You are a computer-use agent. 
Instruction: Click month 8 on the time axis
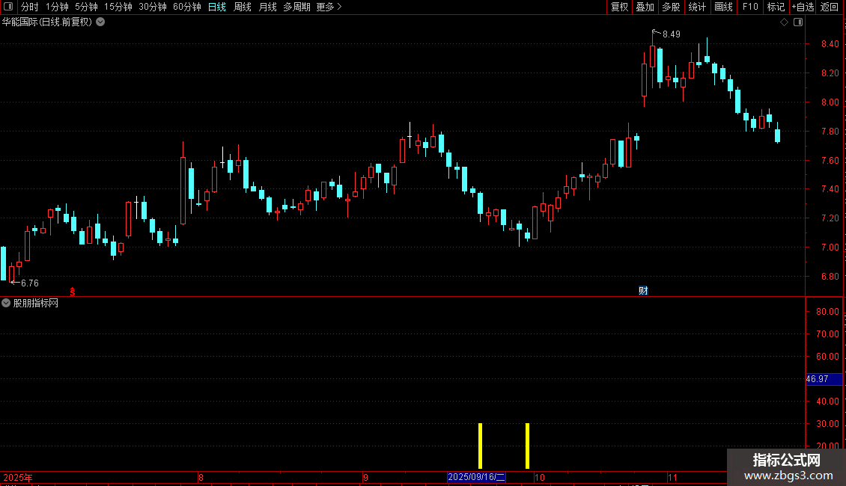(x=201, y=477)
